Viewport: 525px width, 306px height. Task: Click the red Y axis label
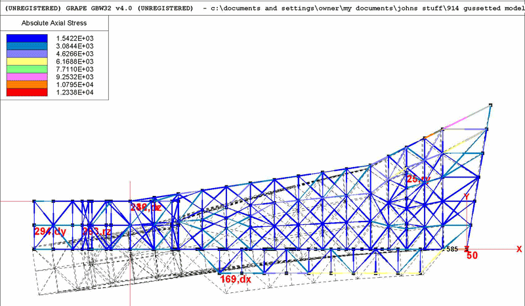466,197
